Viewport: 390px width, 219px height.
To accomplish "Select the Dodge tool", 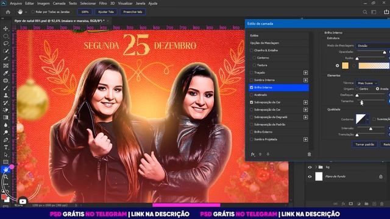I will [5, 133].
